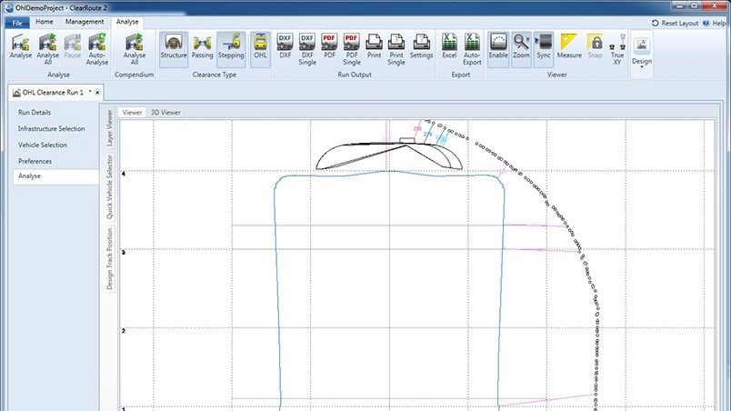Expand Design Track Position side panel

[x=109, y=258]
